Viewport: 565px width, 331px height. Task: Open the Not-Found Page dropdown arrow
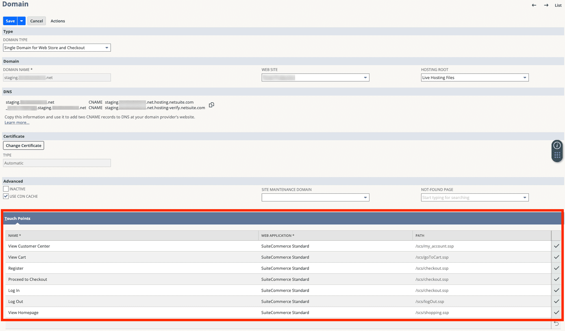click(525, 197)
